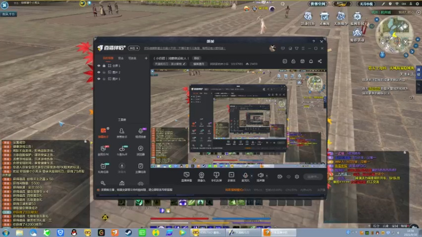Open stream settings gear icon
Viewport: 422px width, 237px height.
[x=297, y=176]
